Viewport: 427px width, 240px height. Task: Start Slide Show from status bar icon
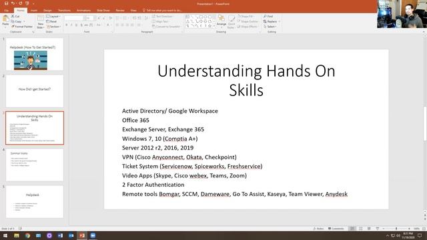tap(377, 229)
